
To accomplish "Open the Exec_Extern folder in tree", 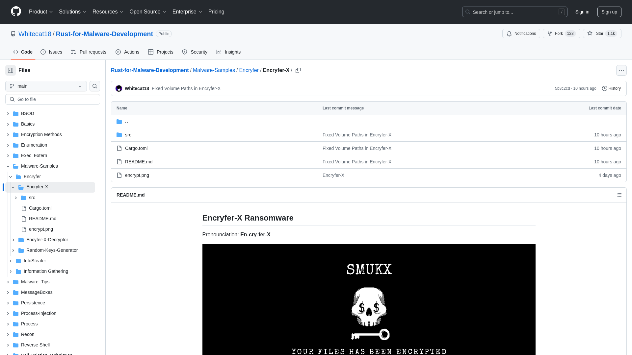I will (34, 156).
